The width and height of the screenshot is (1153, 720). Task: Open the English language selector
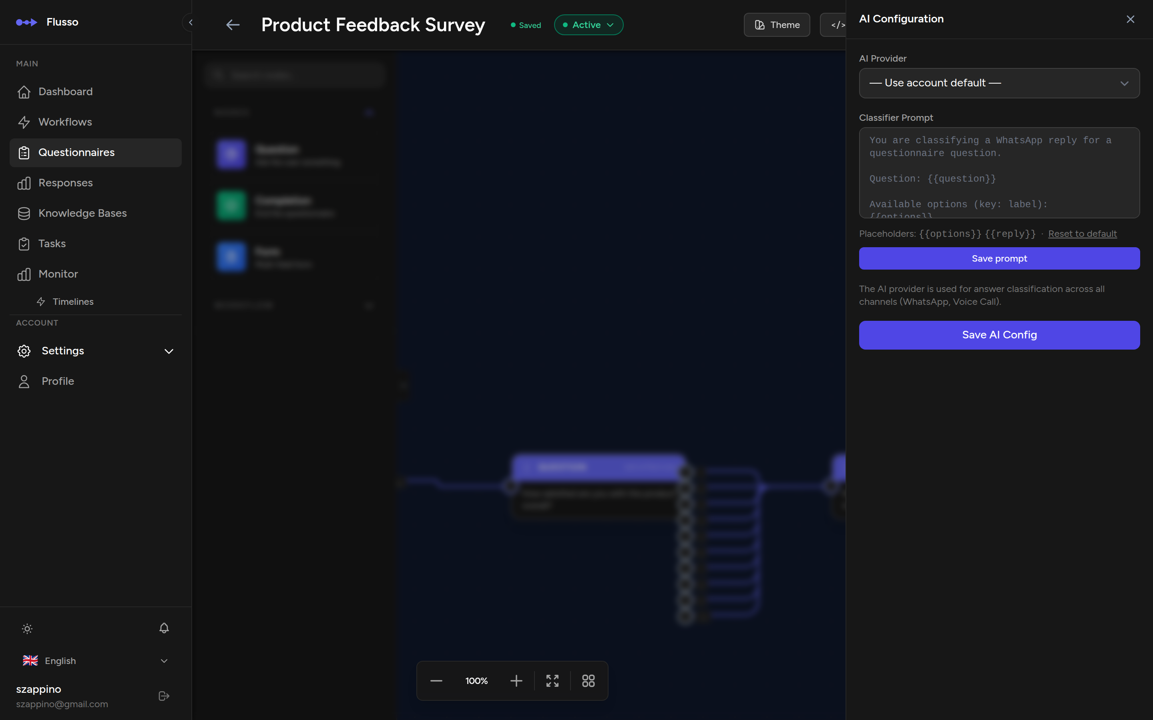95,661
